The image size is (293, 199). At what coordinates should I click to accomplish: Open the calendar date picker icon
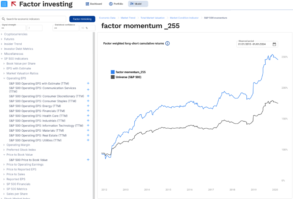(x=274, y=44)
